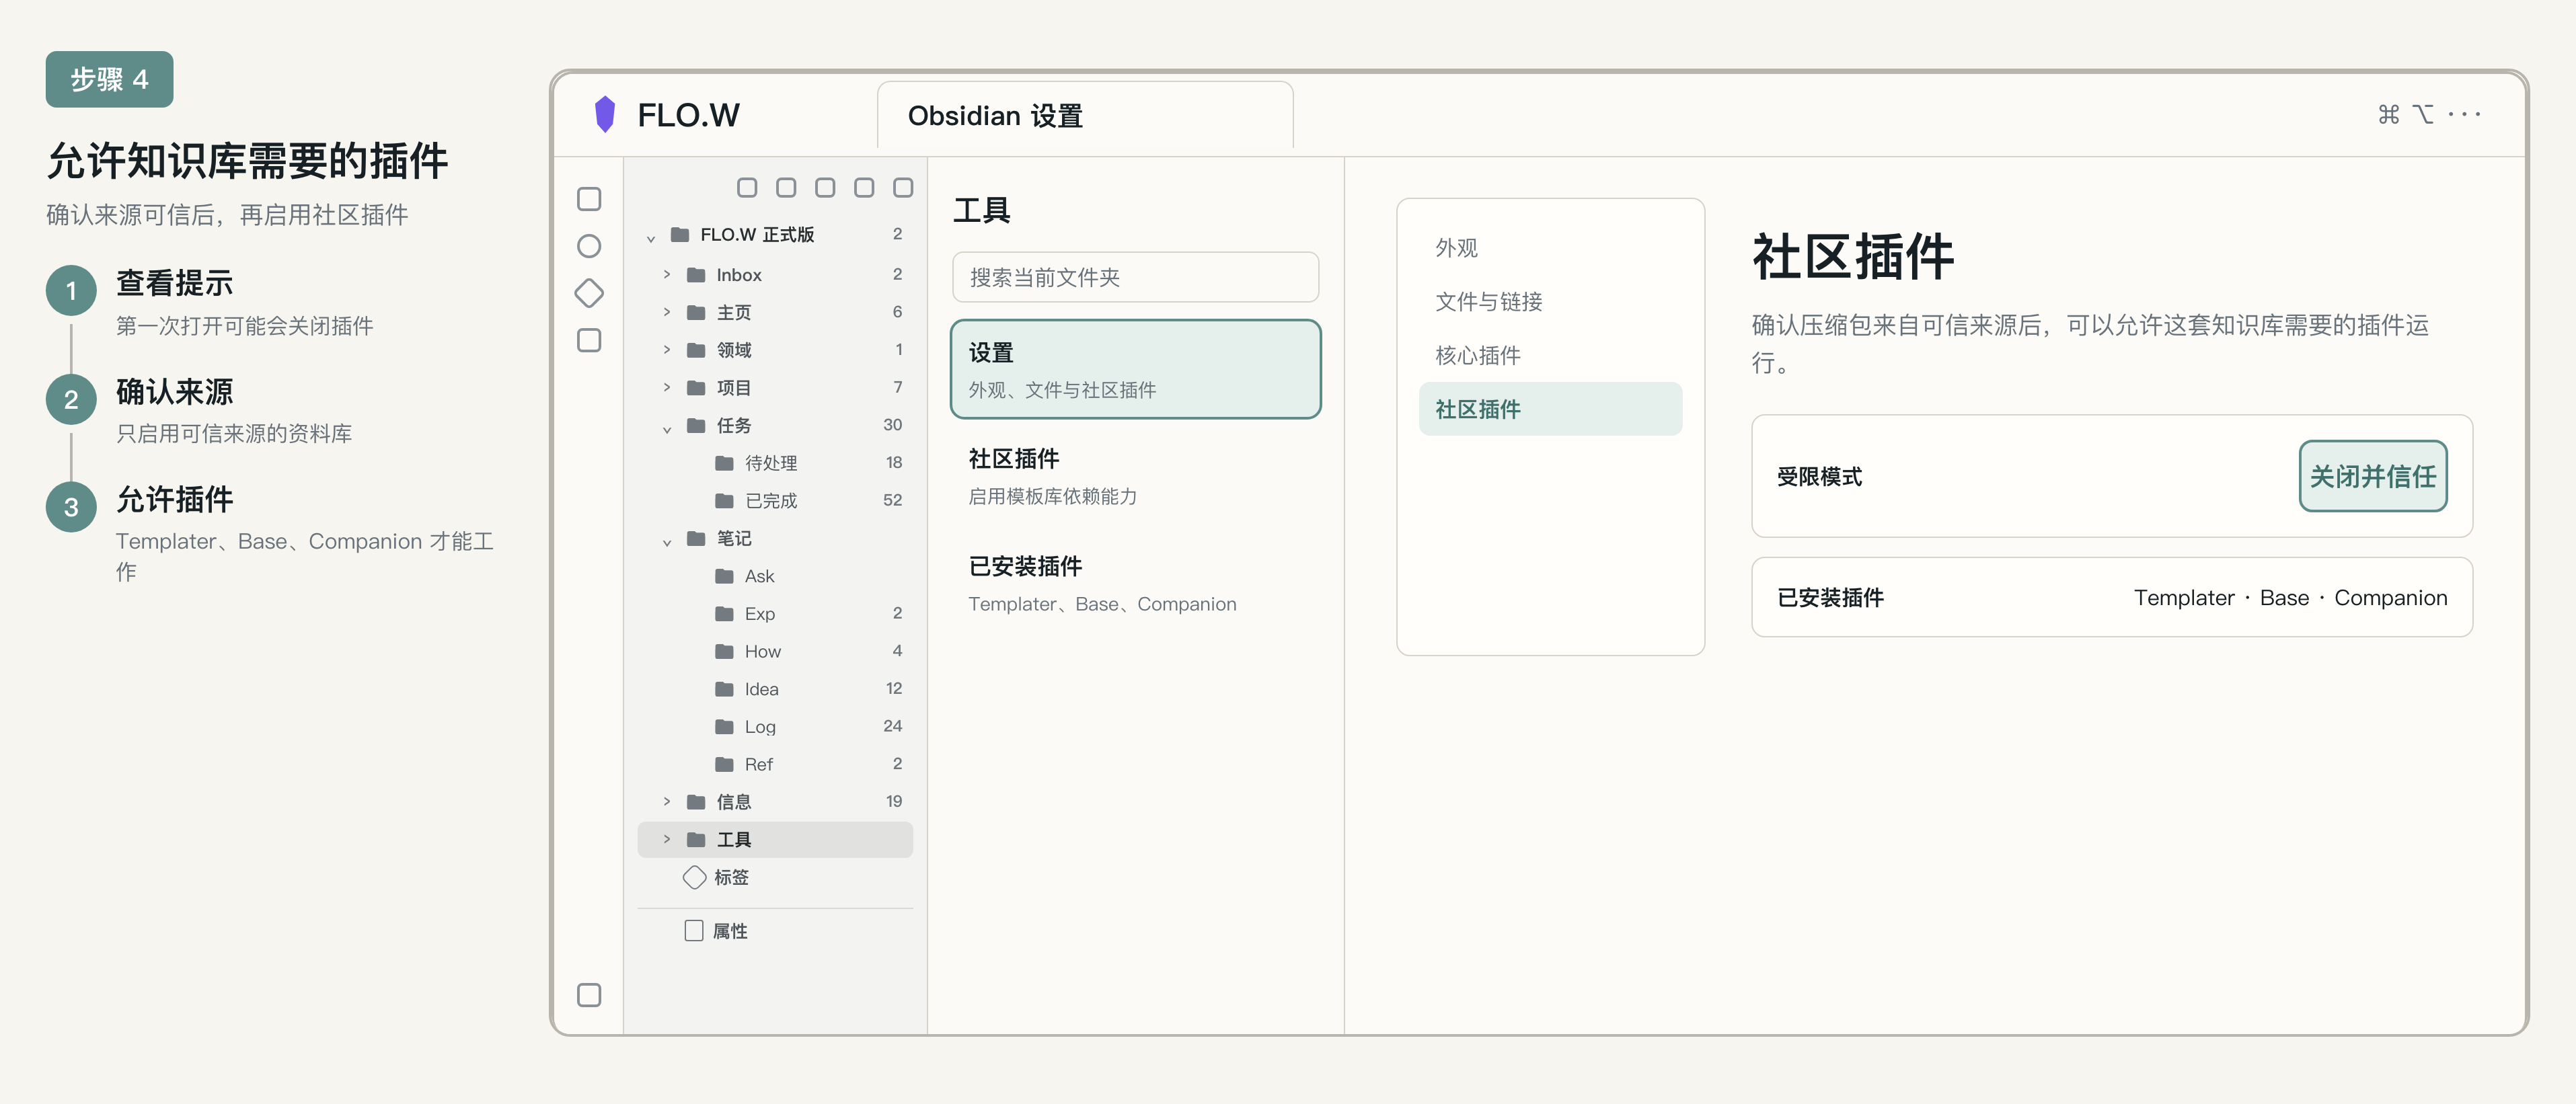2576x1104 pixels.
Task: Select the 领域 folder label
Action: (x=733, y=349)
